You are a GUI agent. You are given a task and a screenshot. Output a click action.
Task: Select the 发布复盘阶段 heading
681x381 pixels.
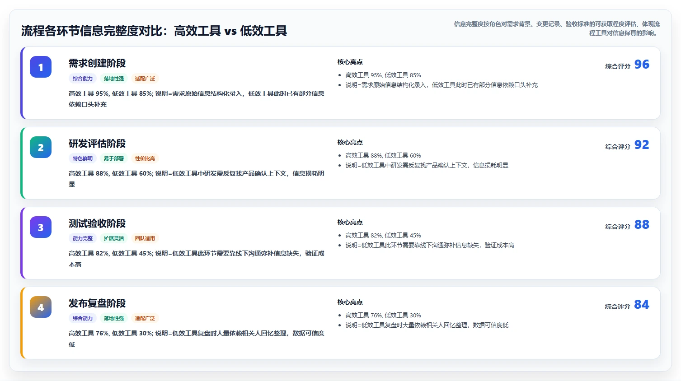[x=97, y=303]
